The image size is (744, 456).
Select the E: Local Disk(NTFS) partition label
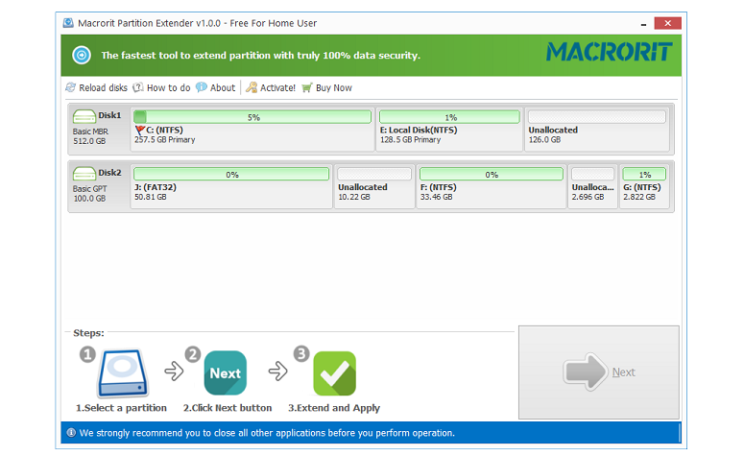(419, 130)
